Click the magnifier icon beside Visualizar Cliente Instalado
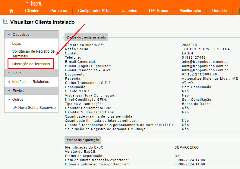The width and height of the screenshot is (240, 169). point(6,22)
